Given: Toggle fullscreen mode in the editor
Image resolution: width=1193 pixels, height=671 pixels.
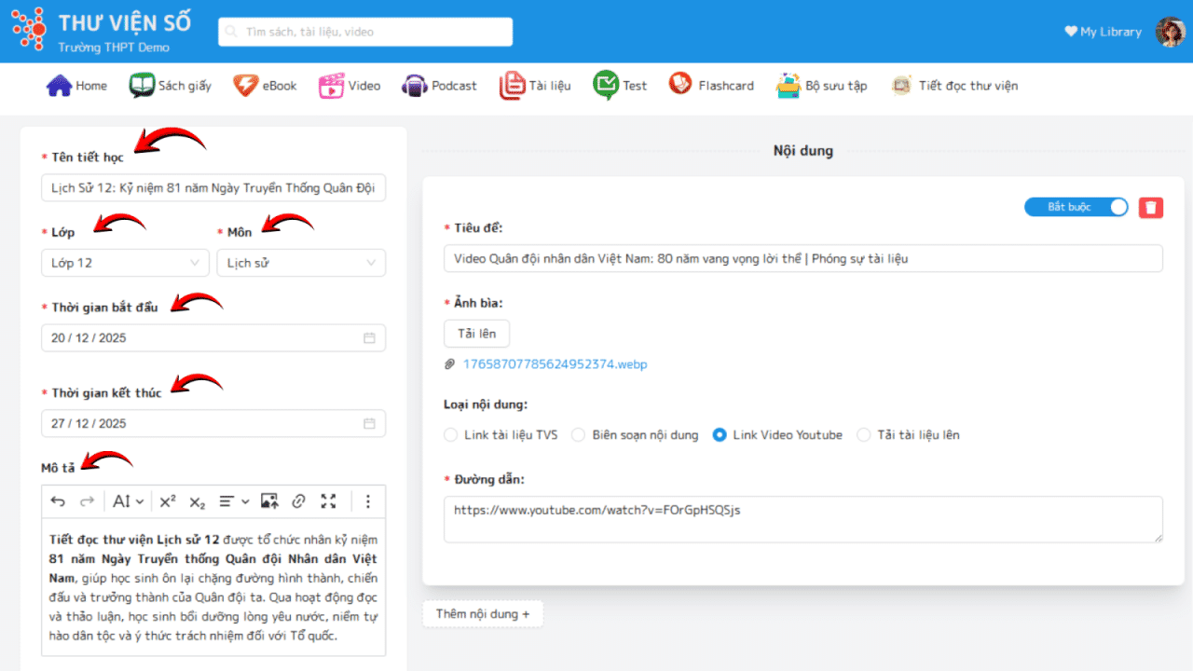Looking at the screenshot, I should pyautogui.click(x=328, y=501).
